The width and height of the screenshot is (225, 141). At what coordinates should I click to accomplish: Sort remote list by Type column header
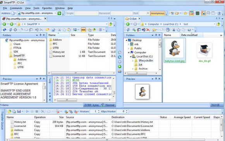click(91, 35)
